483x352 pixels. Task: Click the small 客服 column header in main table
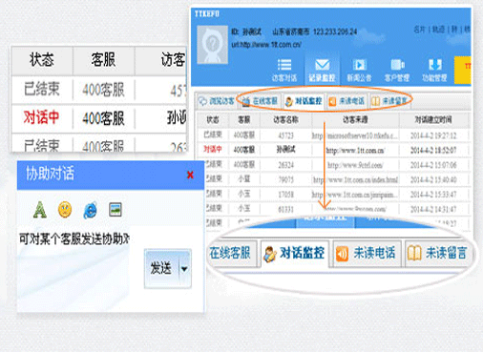(244, 120)
